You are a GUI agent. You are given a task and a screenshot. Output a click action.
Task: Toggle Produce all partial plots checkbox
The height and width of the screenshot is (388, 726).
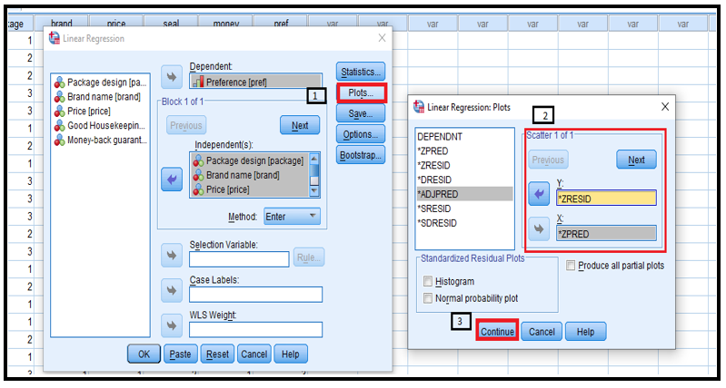point(570,266)
